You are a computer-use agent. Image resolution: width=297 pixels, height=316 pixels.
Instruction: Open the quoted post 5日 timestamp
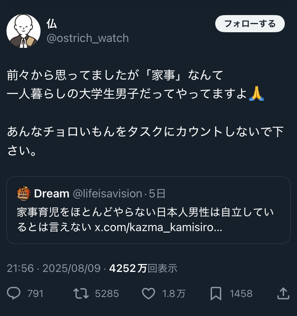tap(157, 194)
